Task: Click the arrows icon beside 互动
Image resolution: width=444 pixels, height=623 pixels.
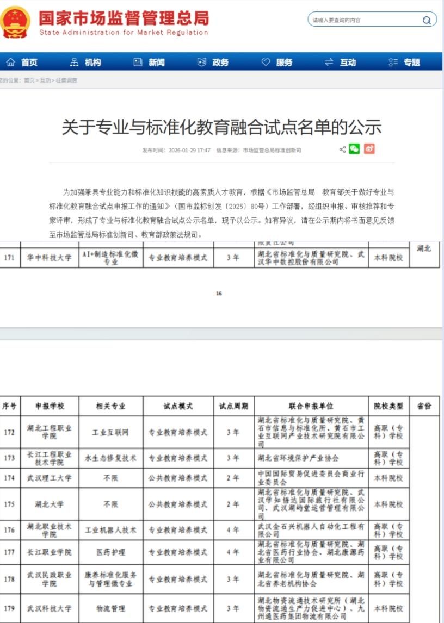Action: point(329,63)
